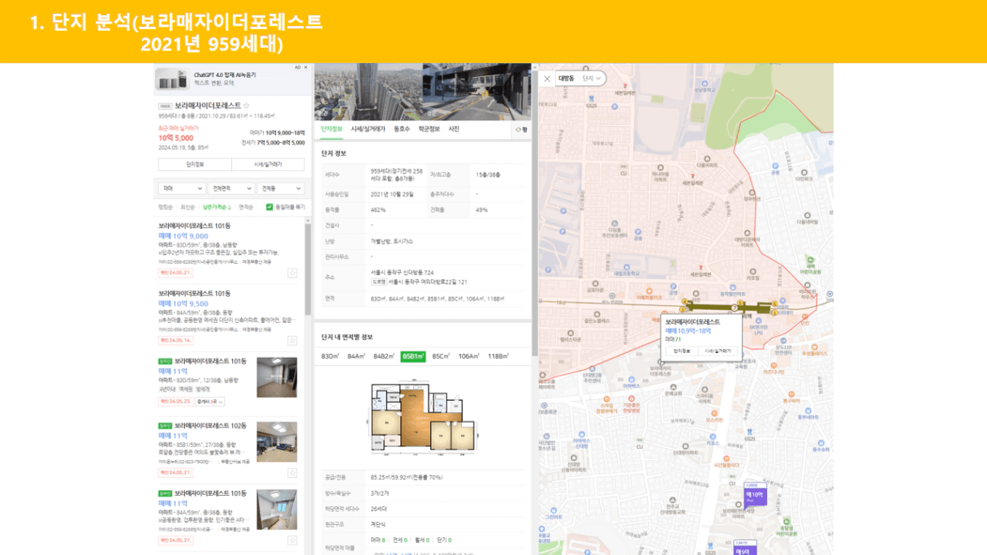Click the 매매10억 purple map marker
987x555 pixels.
[755, 495]
